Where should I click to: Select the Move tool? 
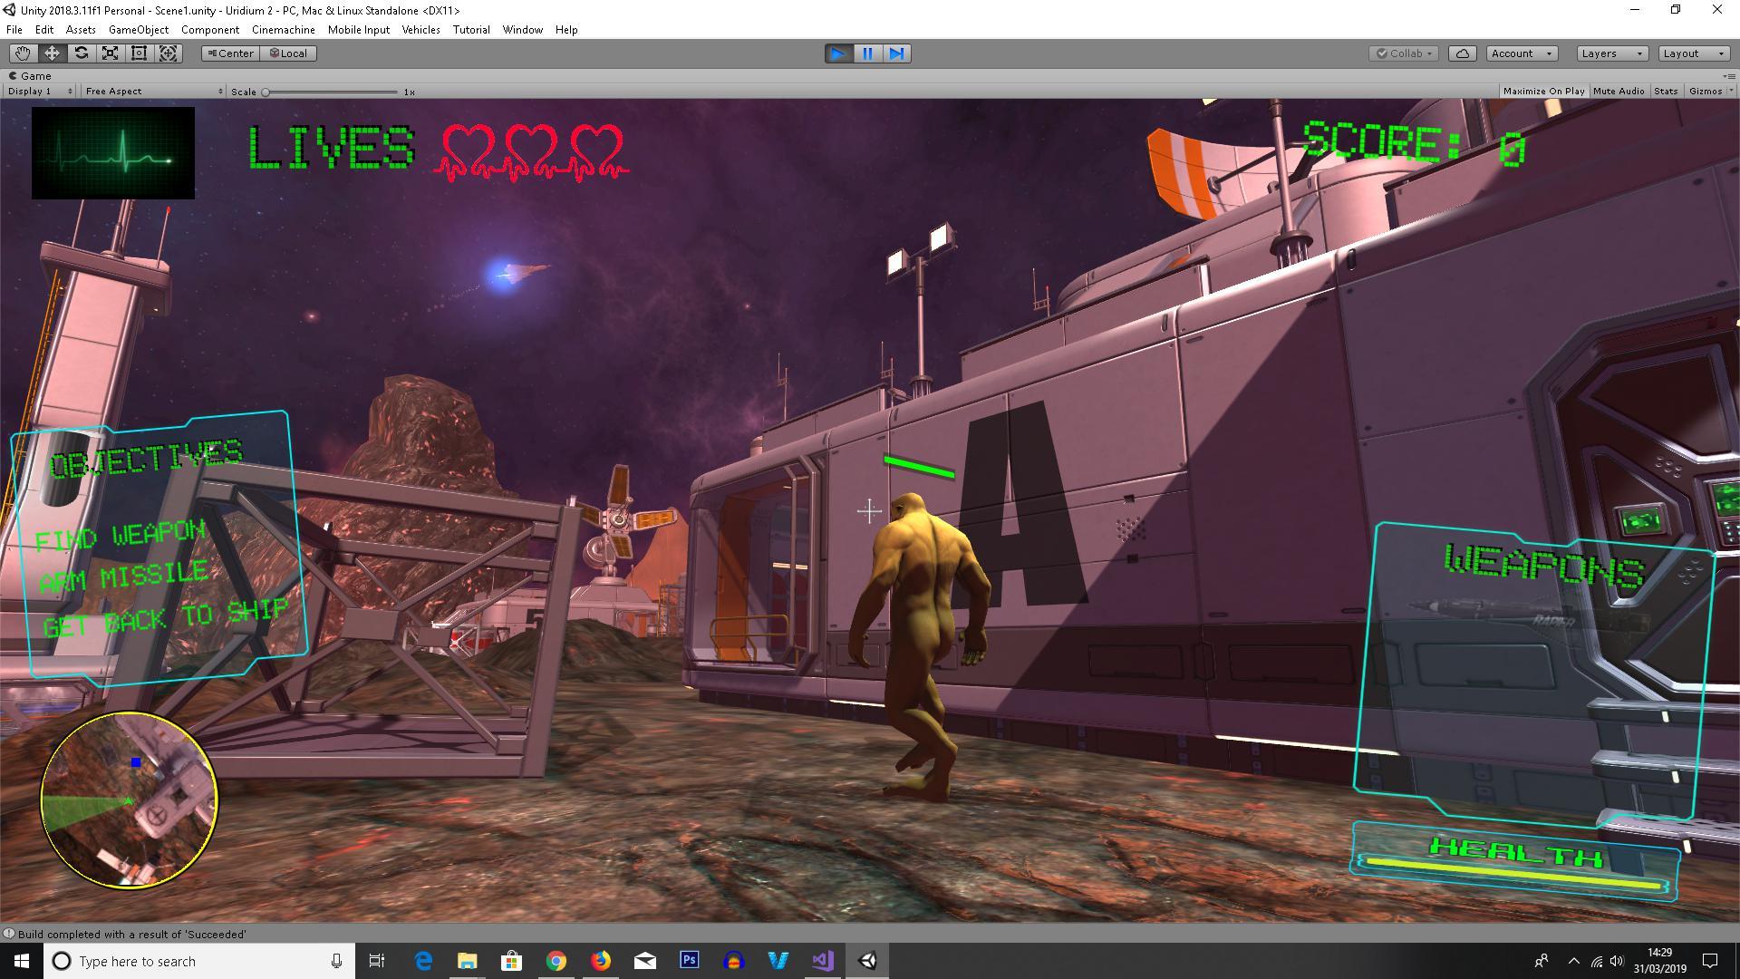52,53
